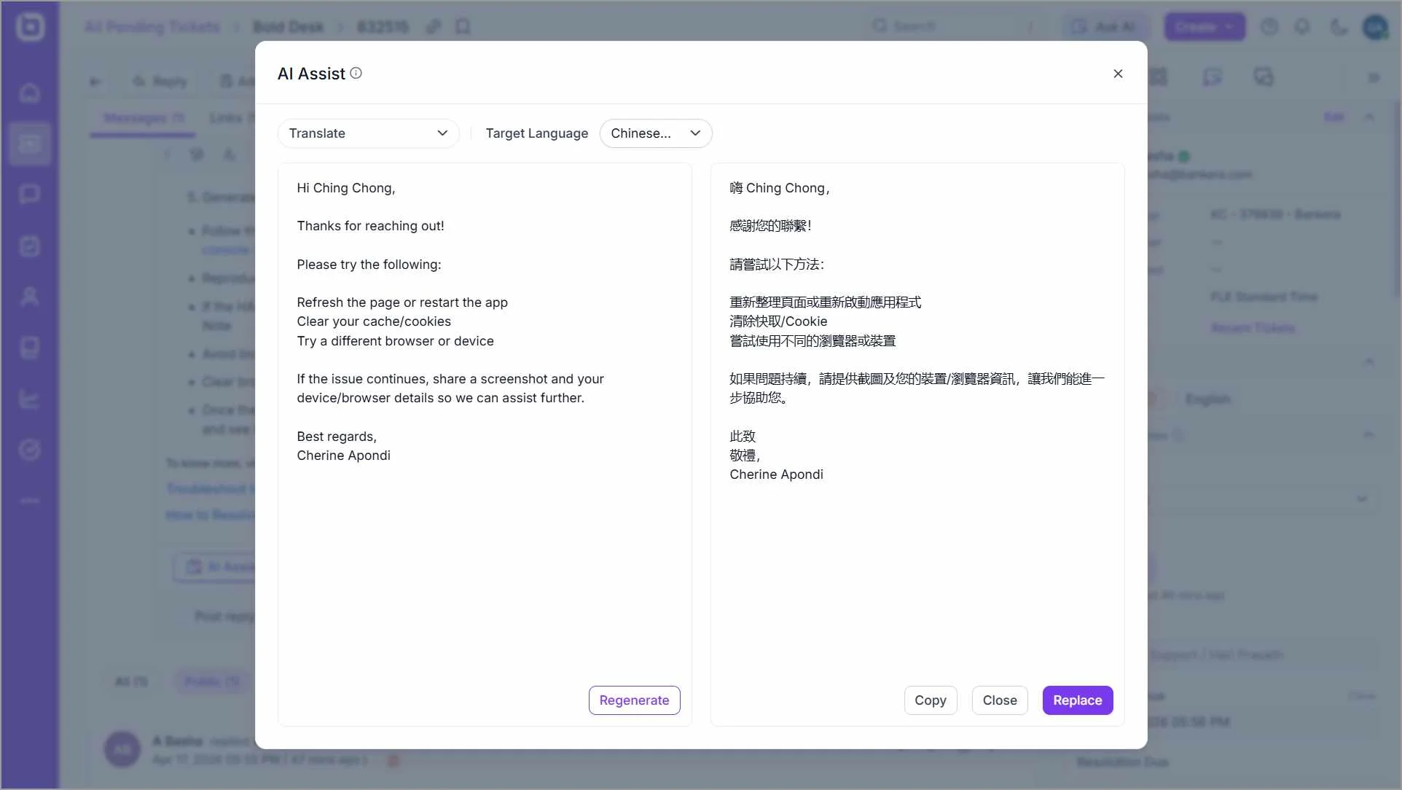
Task: Click the more options dots in sidebar
Action: pos(30,501)
